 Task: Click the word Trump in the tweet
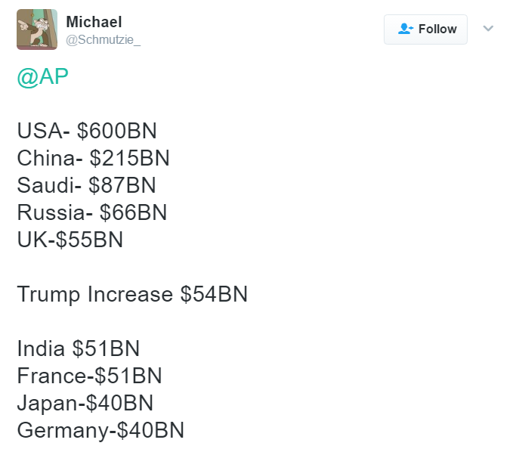click(48, 295)
